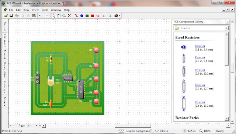Select the NE555 chip on the board

[x=67, y=78]
